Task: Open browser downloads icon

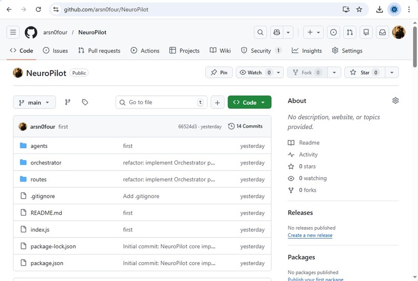Action: click(x=379, y=9)
